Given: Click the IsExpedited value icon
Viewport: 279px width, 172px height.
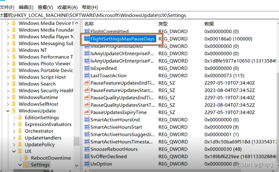Looking at the screenshot, I should point(87,68).
